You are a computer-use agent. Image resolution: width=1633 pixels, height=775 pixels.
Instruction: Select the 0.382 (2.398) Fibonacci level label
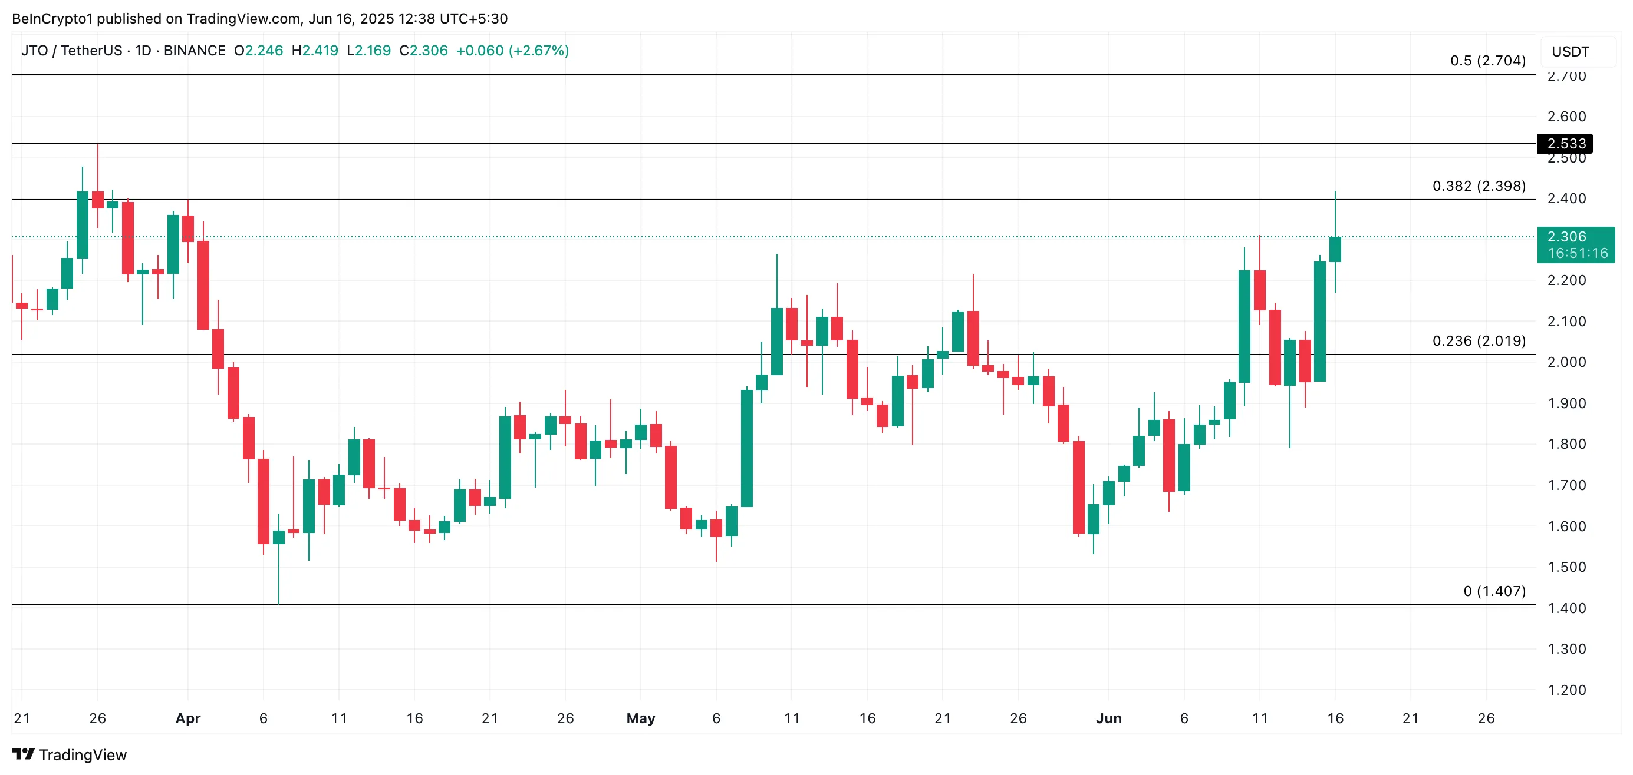click(x=1479, y=186)
